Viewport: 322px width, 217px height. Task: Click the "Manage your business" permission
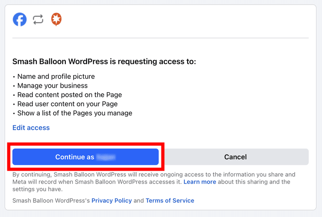tap(52, 85)
